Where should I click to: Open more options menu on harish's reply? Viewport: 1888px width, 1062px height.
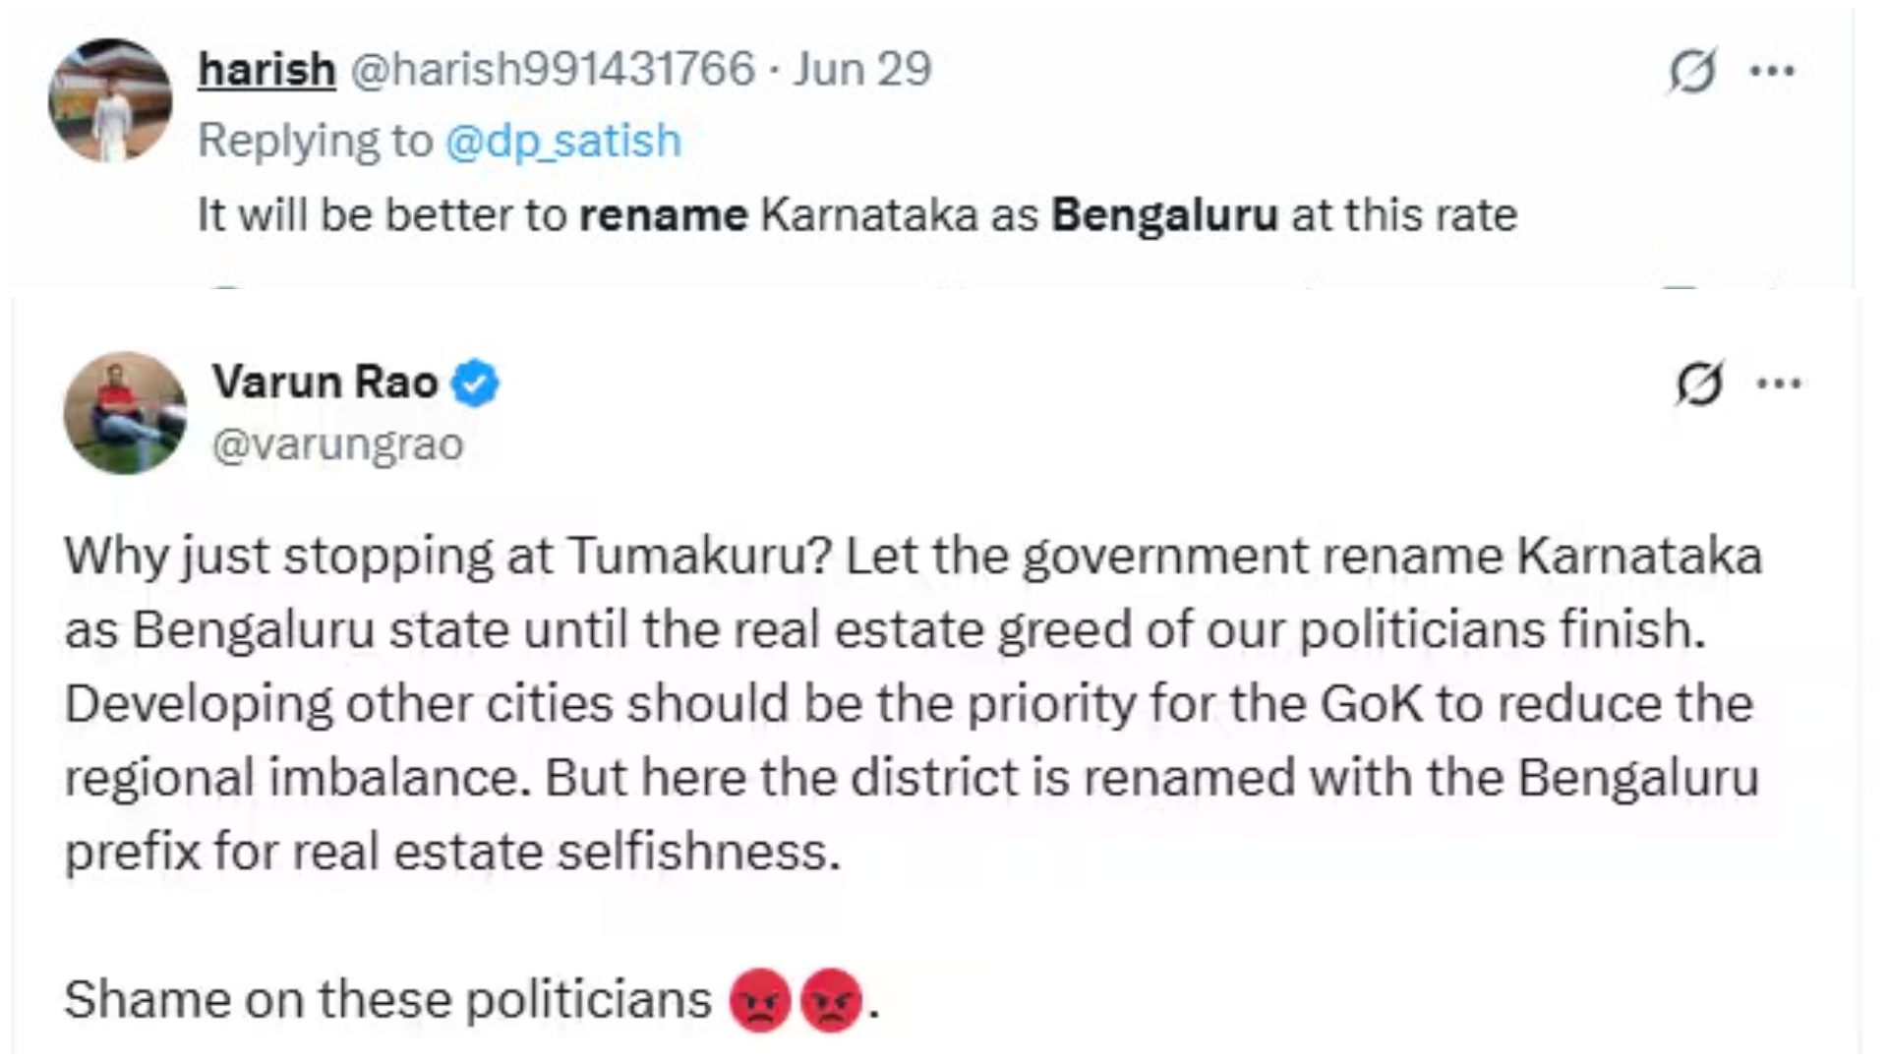coord(1774,71)
